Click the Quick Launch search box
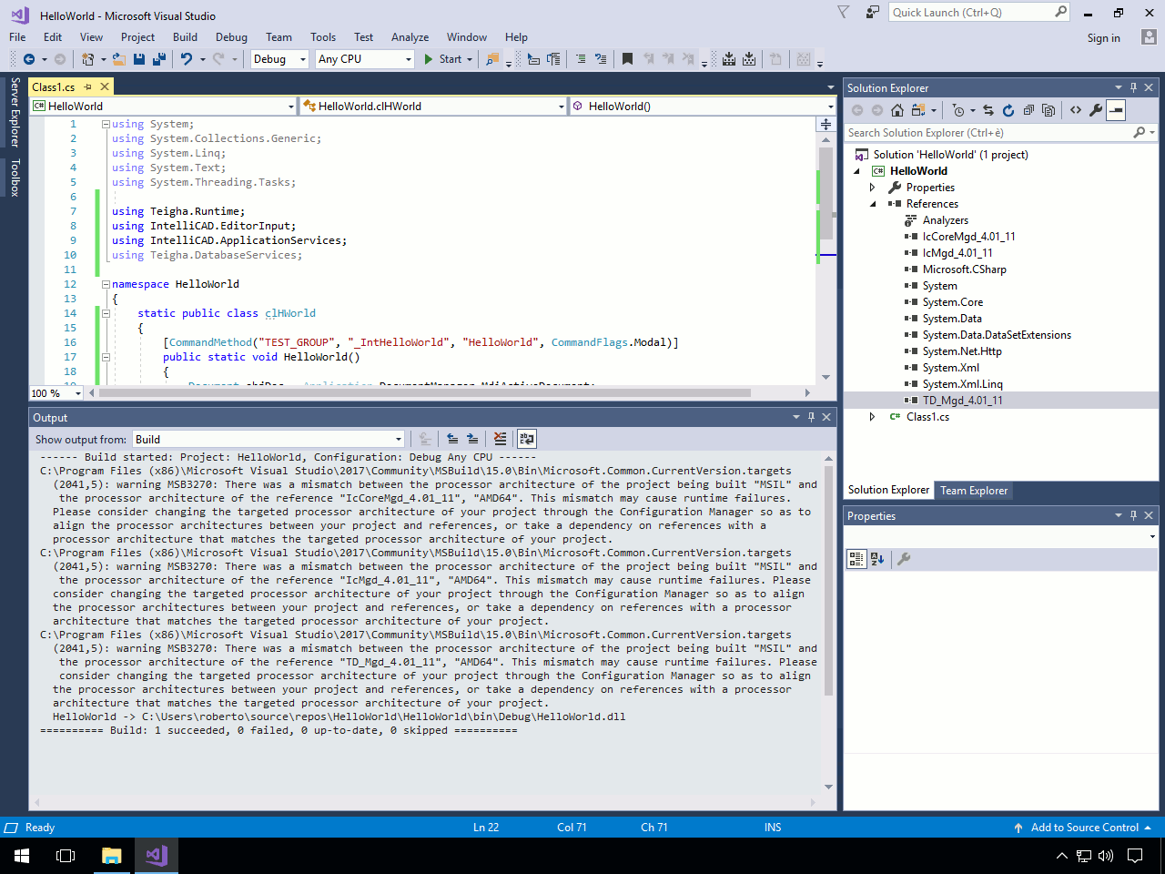This screenshot has width=1165, height=874. tap(970, 12)
